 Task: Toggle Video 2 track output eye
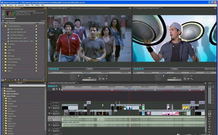point(49,106)
